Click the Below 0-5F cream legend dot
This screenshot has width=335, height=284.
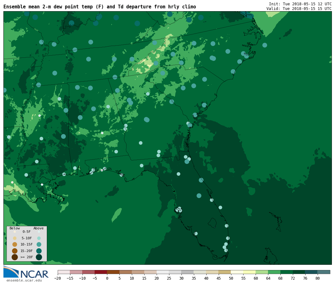15,232
